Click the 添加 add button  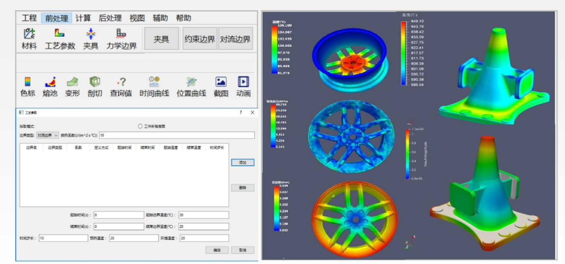[x=243, y=163]
